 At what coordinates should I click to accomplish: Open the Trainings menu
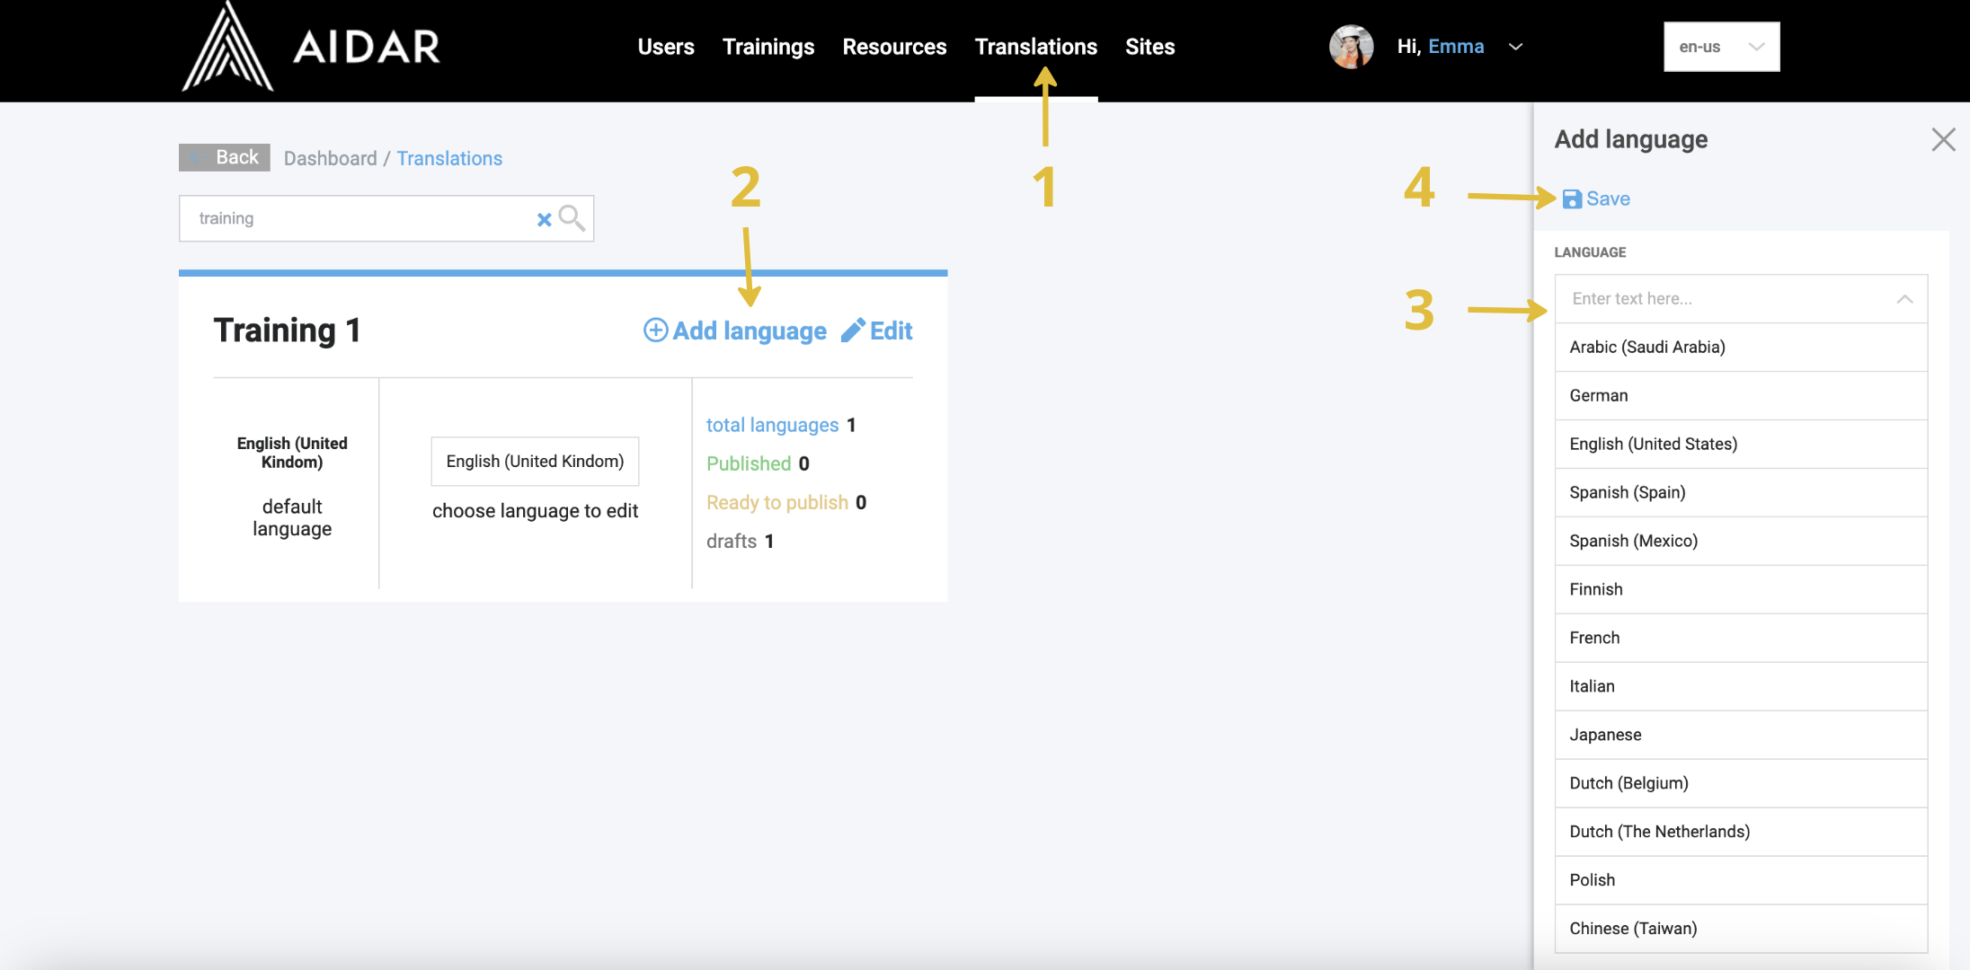point(768,47)
